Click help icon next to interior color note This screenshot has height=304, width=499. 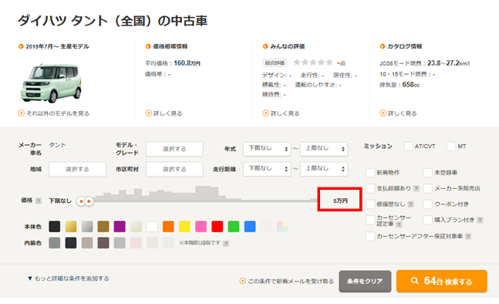click(x=226, y=244)
